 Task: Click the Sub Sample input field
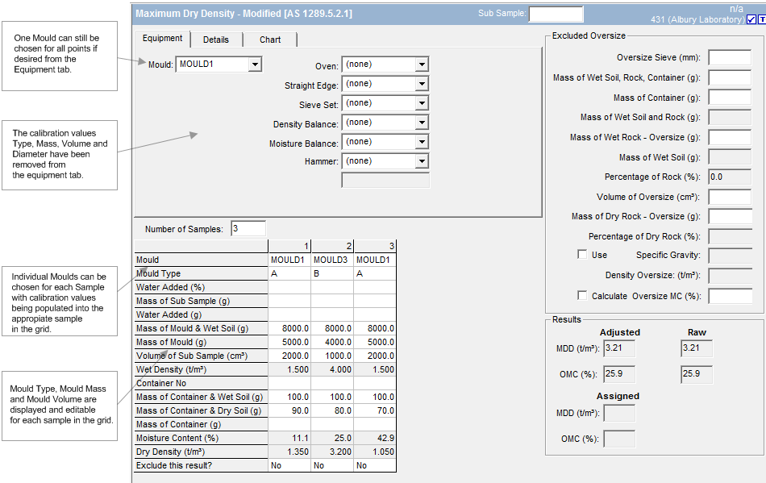click(556, 14)
